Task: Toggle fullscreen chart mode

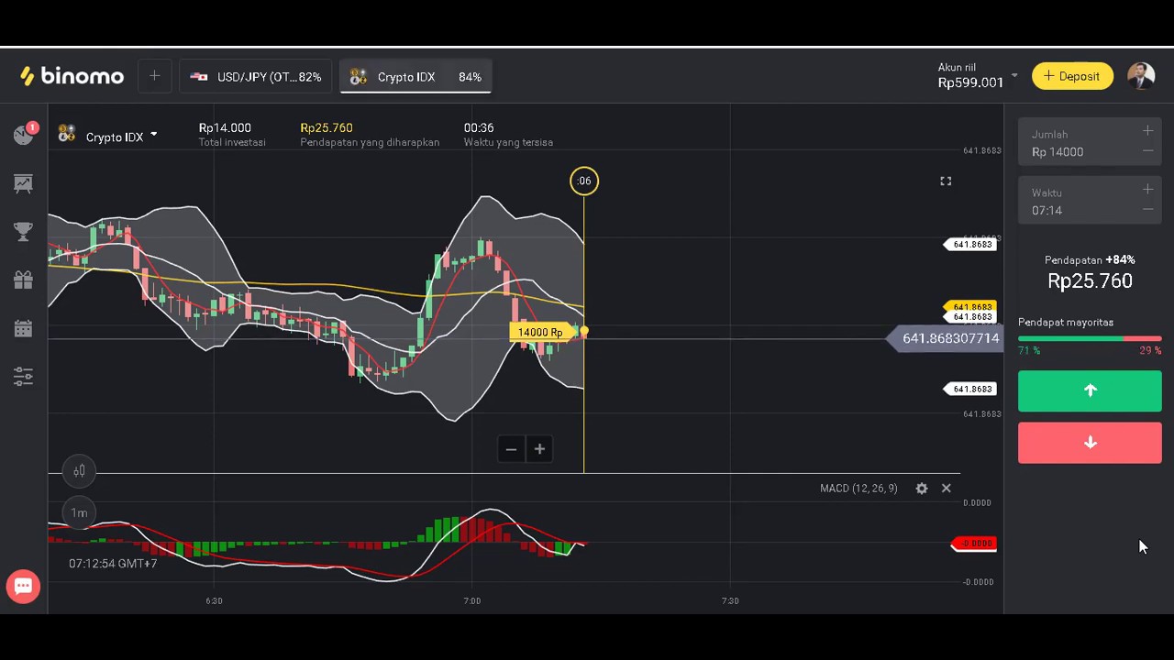Action: coord(946,181)
